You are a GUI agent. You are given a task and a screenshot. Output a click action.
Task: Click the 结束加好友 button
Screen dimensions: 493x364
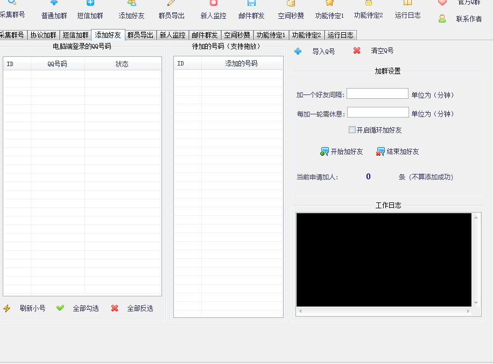click(x=397, y=152)
